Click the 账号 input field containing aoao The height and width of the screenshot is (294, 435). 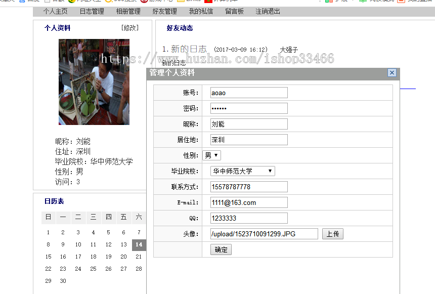(x=249, y=93)
